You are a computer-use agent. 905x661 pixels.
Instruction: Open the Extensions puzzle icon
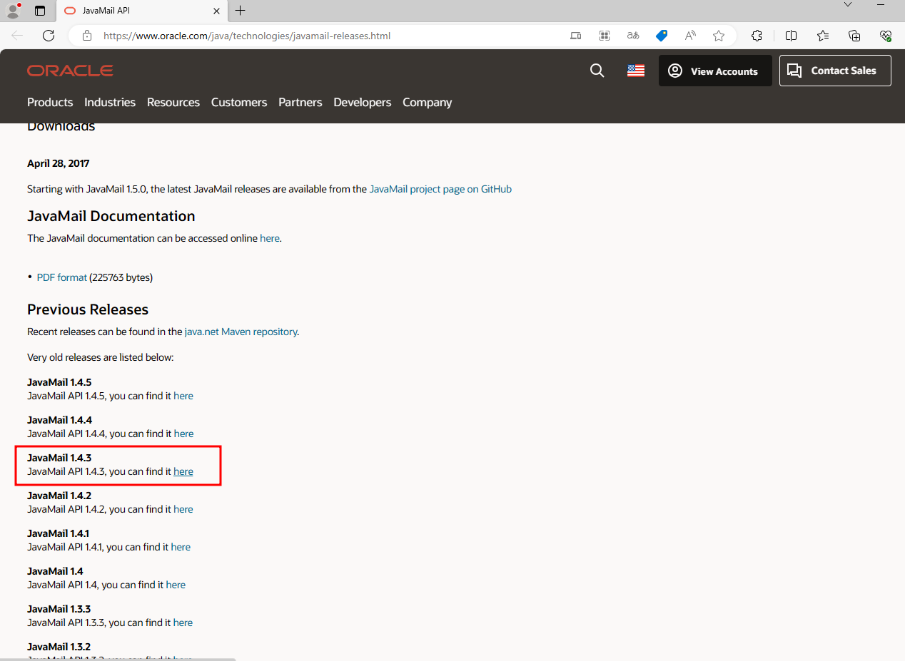pyautogui.click(x=757, y=36)
